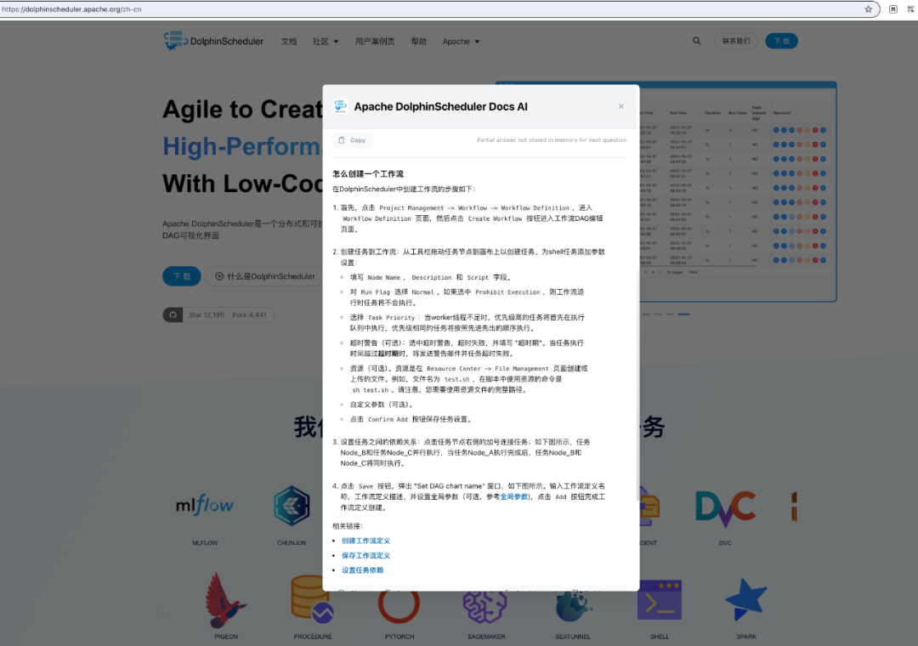Open the 保存工作流定义 related link
Image resolution: width=918 pixels, height=646 pixels.
tap(365, 555)
